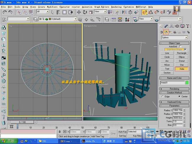Open the All selection filter dropdown

[48, 12]
